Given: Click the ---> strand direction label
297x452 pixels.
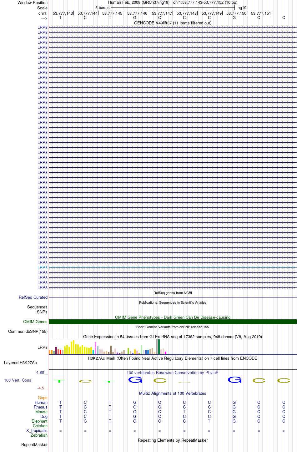Looking at the screenshot, I should 44,18.
